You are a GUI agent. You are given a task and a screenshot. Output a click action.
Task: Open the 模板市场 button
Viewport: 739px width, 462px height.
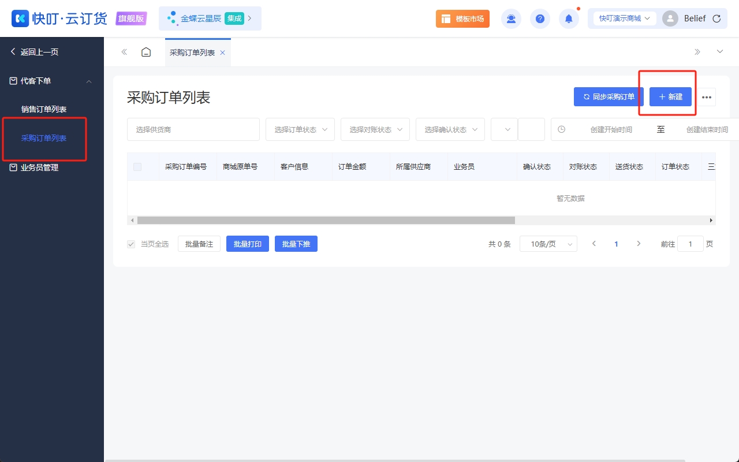(x=462, y=18)
